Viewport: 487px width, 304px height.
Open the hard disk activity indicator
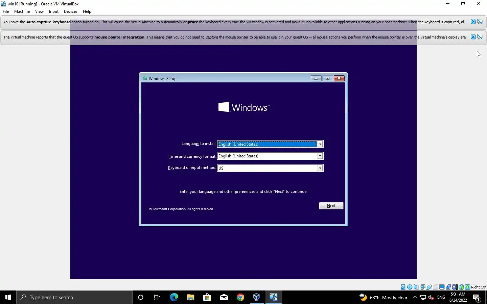[x=403, y=287]
